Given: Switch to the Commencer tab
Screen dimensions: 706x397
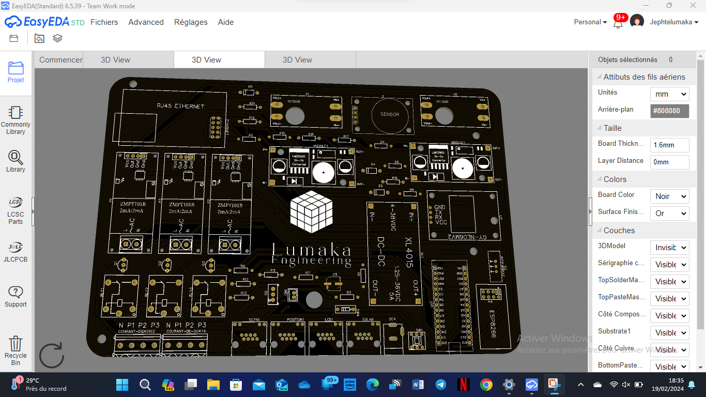Looking at the screenshot, I should 60,60.
